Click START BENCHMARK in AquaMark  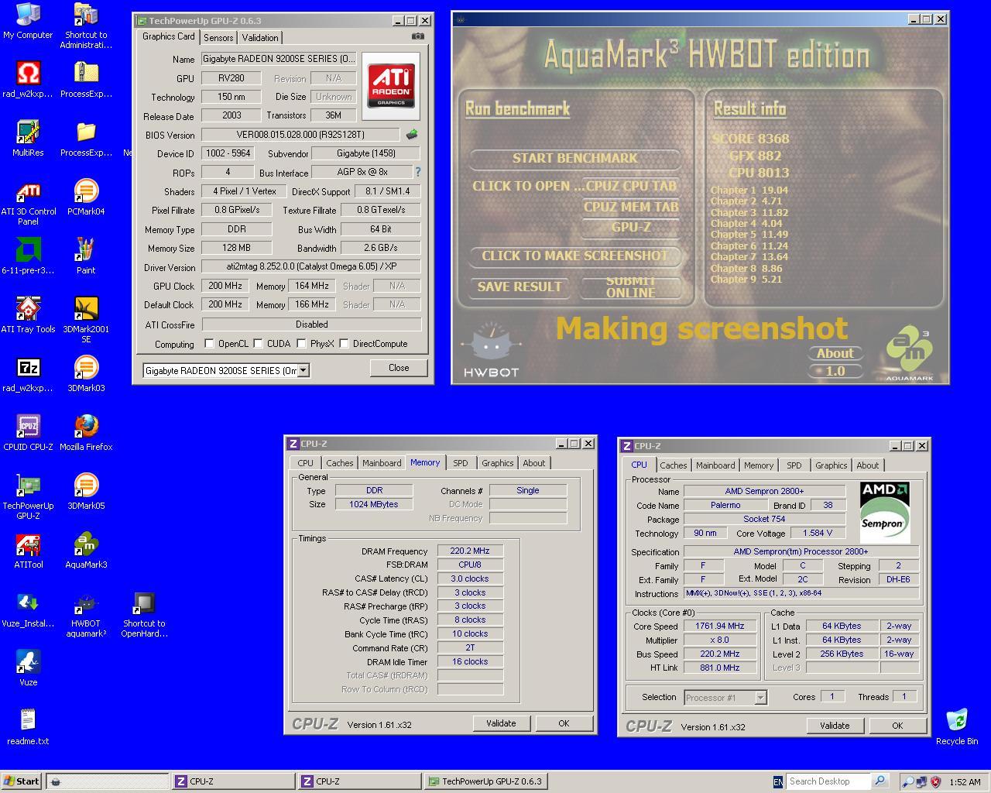(x=575, y=158)
